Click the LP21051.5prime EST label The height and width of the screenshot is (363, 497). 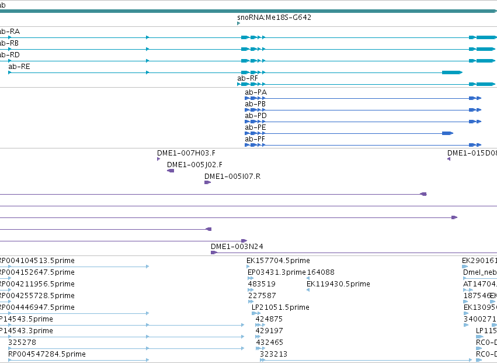[x=280, y=307]
